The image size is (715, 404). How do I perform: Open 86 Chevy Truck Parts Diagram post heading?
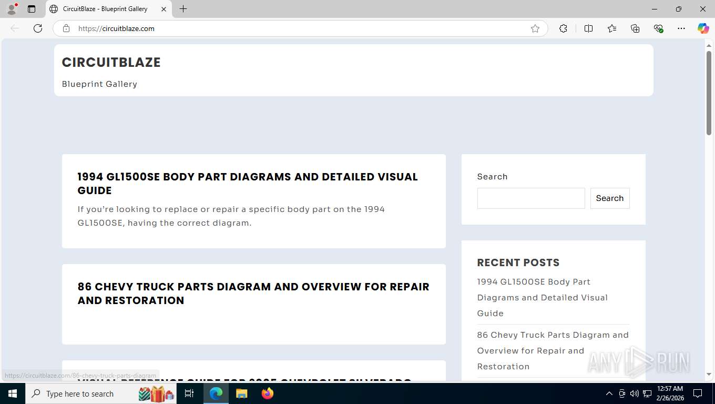click(253, 294)
